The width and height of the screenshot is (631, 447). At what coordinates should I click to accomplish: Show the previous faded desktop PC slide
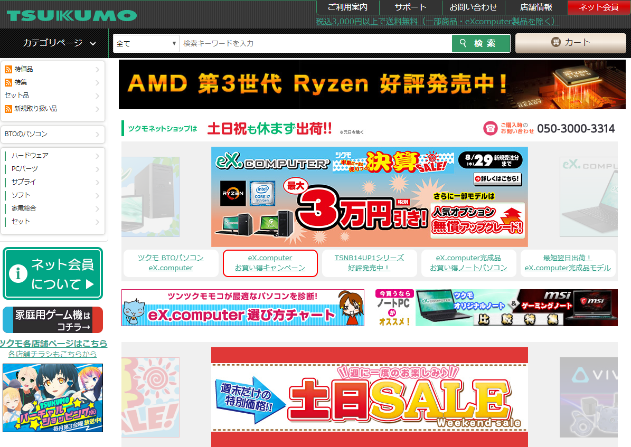pyautogui.click(x=150, y=197)
